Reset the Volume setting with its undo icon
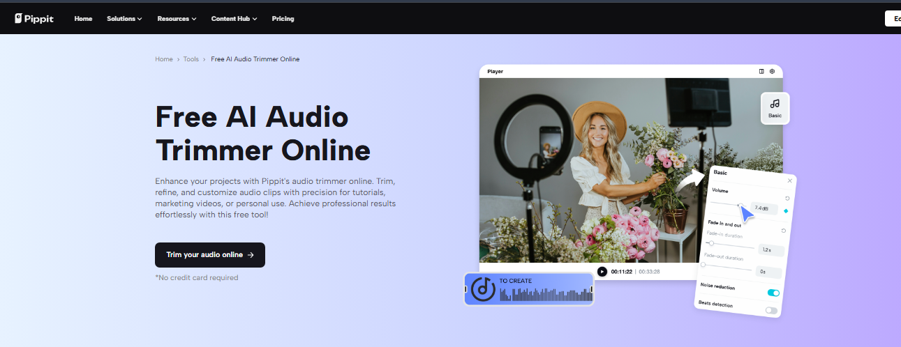901x347 pixels. click(x=787, y=198)
